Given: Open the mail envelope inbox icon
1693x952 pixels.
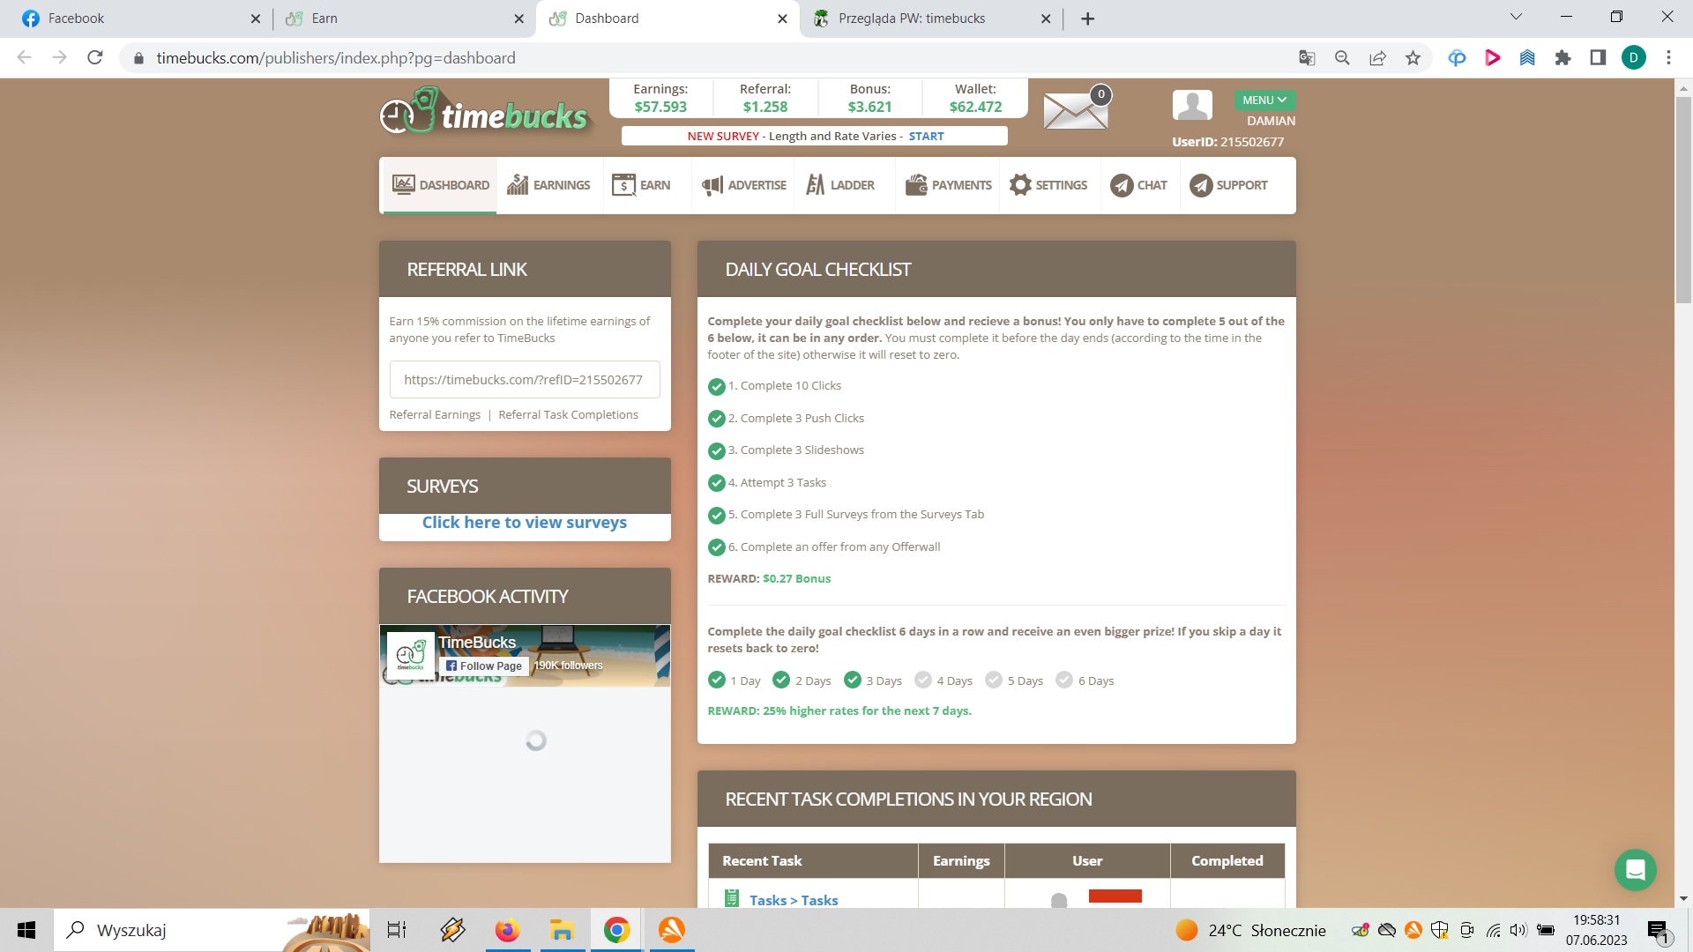Looking at the screenshot, I should click(1075, 110).
